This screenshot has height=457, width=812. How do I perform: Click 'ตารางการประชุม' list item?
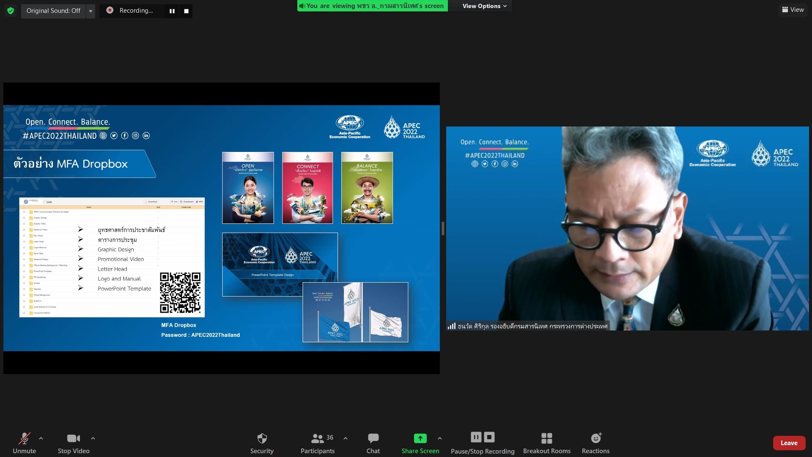coord(117,240)
